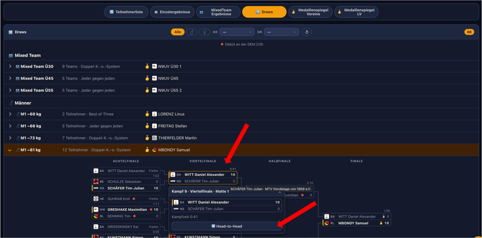
Task: Open Medaillenspiegel LV tab
Action: 356,12
